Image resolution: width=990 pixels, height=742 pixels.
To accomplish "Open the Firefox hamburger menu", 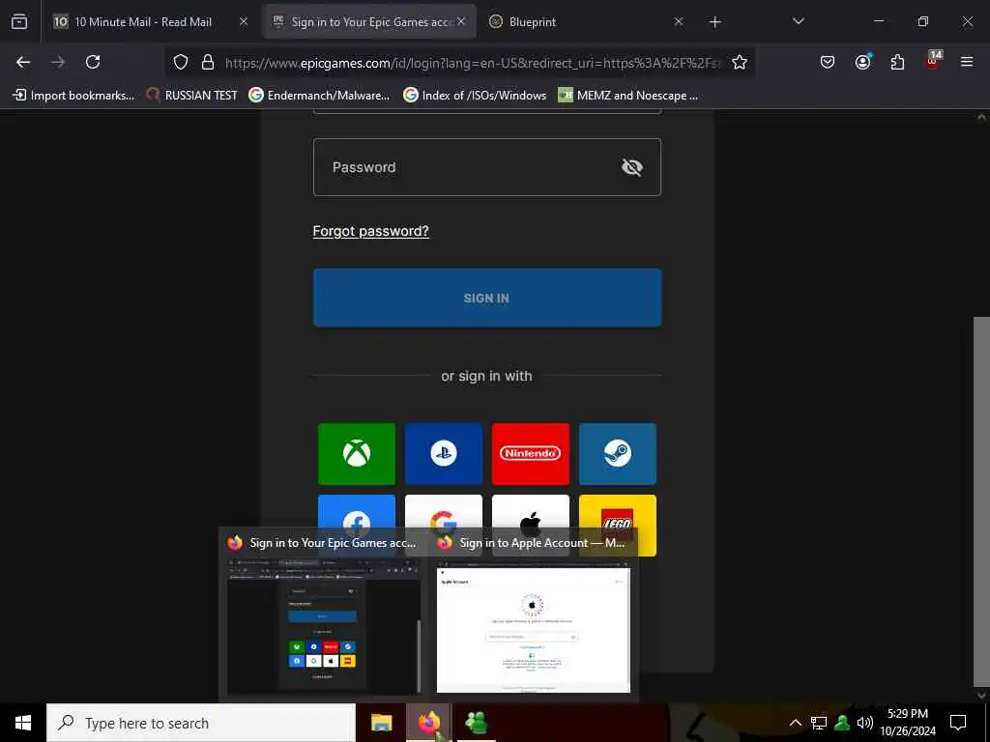I will 966,62.
